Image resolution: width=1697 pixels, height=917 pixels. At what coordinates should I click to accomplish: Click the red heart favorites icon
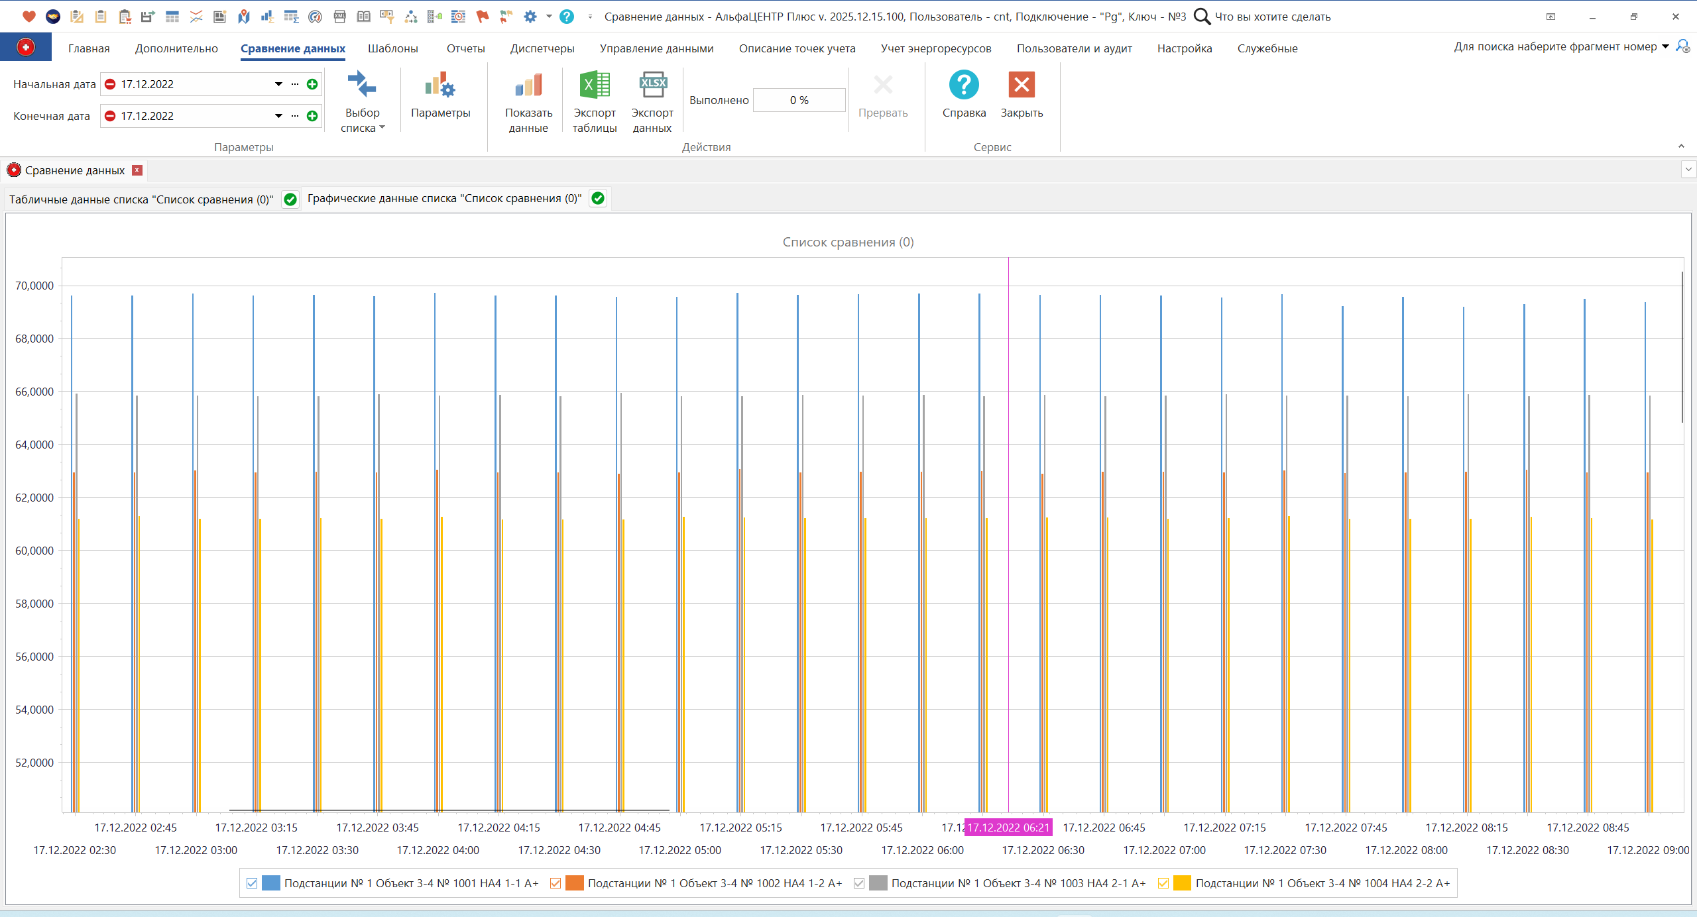[x=29, y=17]
